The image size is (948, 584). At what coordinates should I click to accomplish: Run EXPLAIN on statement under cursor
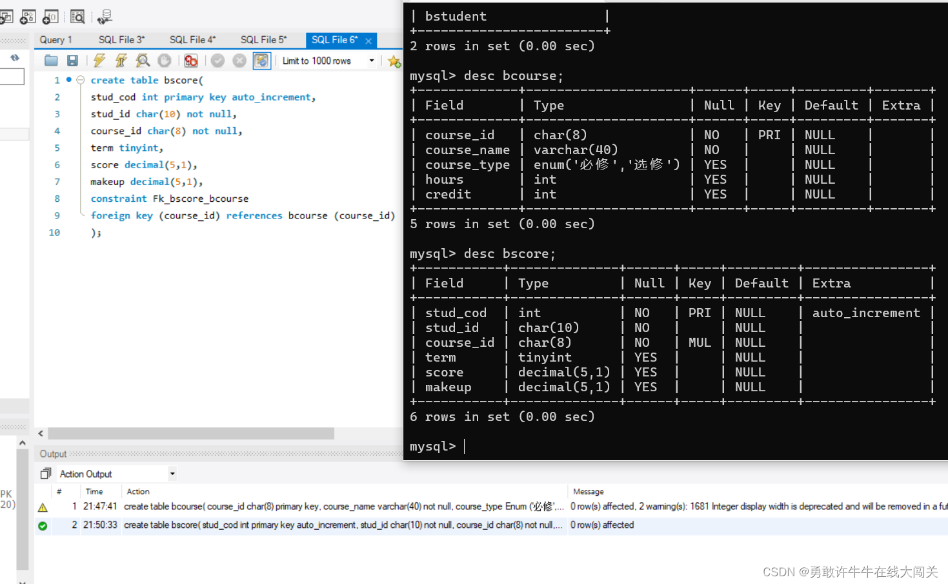[x=143, y=61]
